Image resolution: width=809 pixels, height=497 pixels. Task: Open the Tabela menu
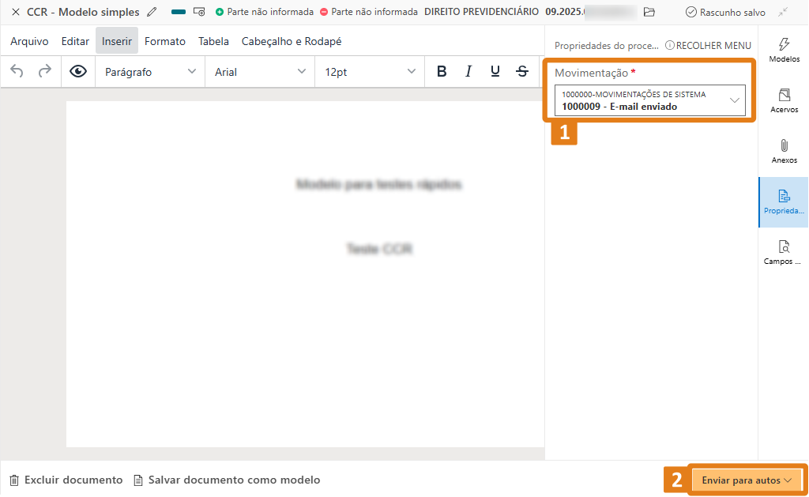(213, 41)
